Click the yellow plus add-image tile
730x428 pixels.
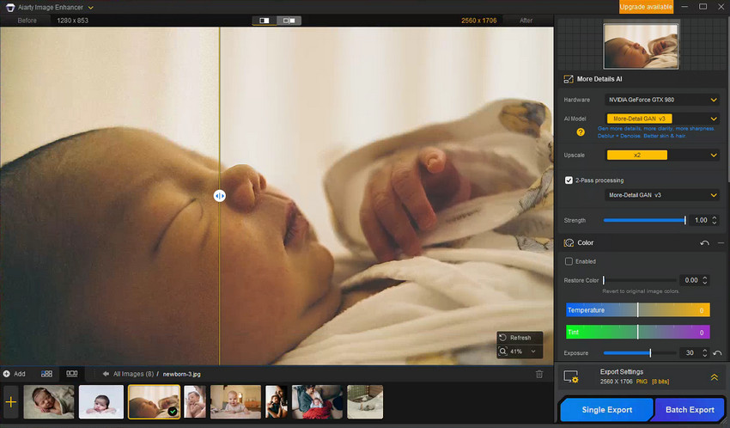pyautogui.click(x=11, y=401)
